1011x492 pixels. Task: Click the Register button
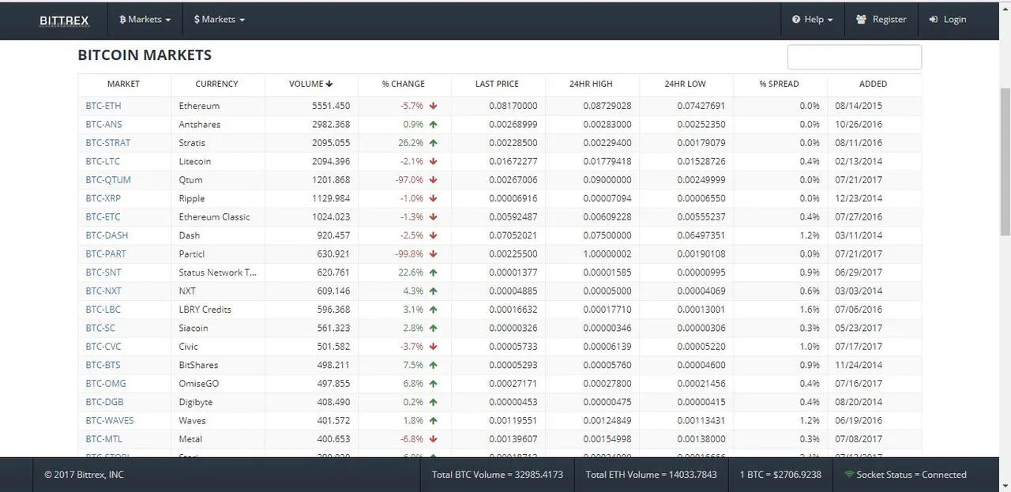point(881,20)
